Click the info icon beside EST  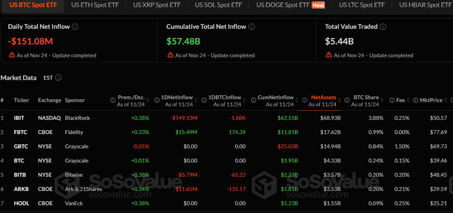pyautogui.click(x=58, y=78)
